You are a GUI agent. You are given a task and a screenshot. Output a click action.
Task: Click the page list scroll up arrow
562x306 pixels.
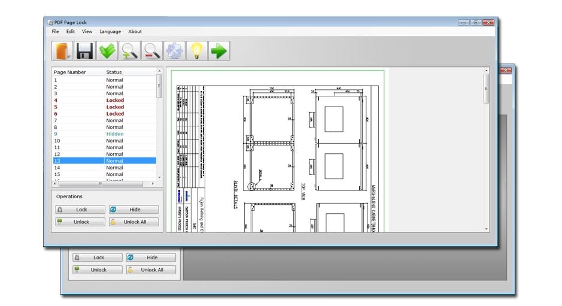point(159,71)
